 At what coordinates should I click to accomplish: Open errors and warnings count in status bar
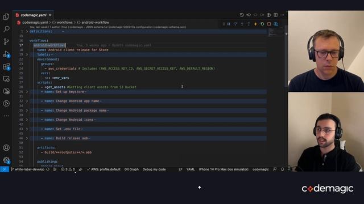(x=68, y=169)
